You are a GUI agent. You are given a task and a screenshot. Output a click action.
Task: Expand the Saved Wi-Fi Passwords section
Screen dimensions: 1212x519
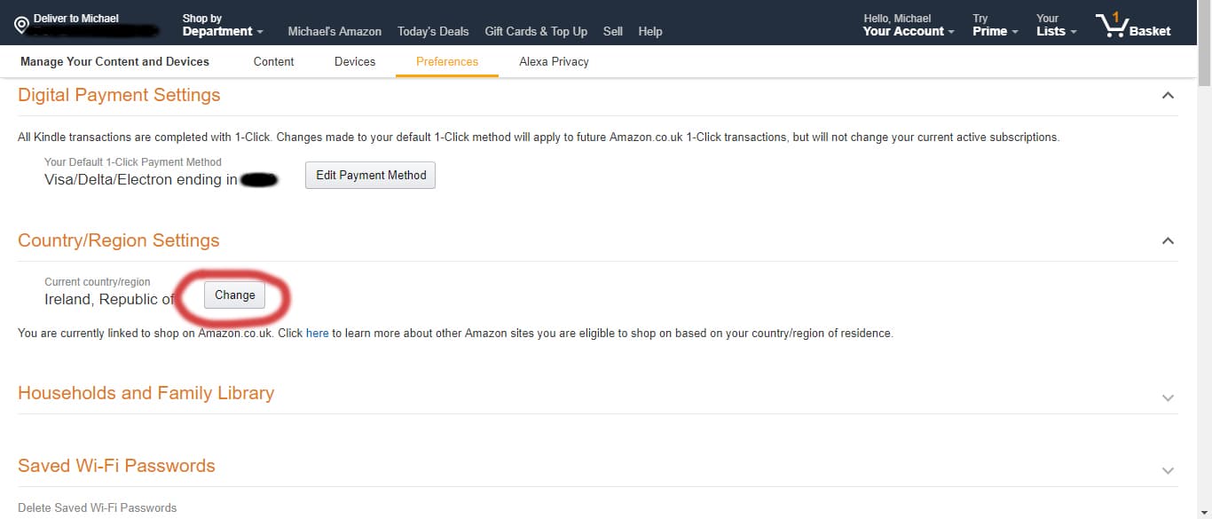[x=1168, y=470]
